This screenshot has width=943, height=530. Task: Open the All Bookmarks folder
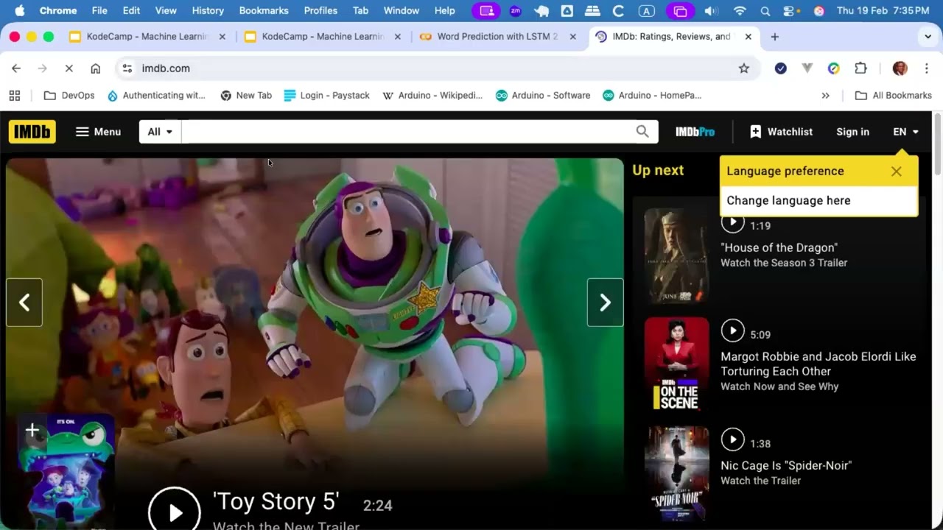click(893, 96)
